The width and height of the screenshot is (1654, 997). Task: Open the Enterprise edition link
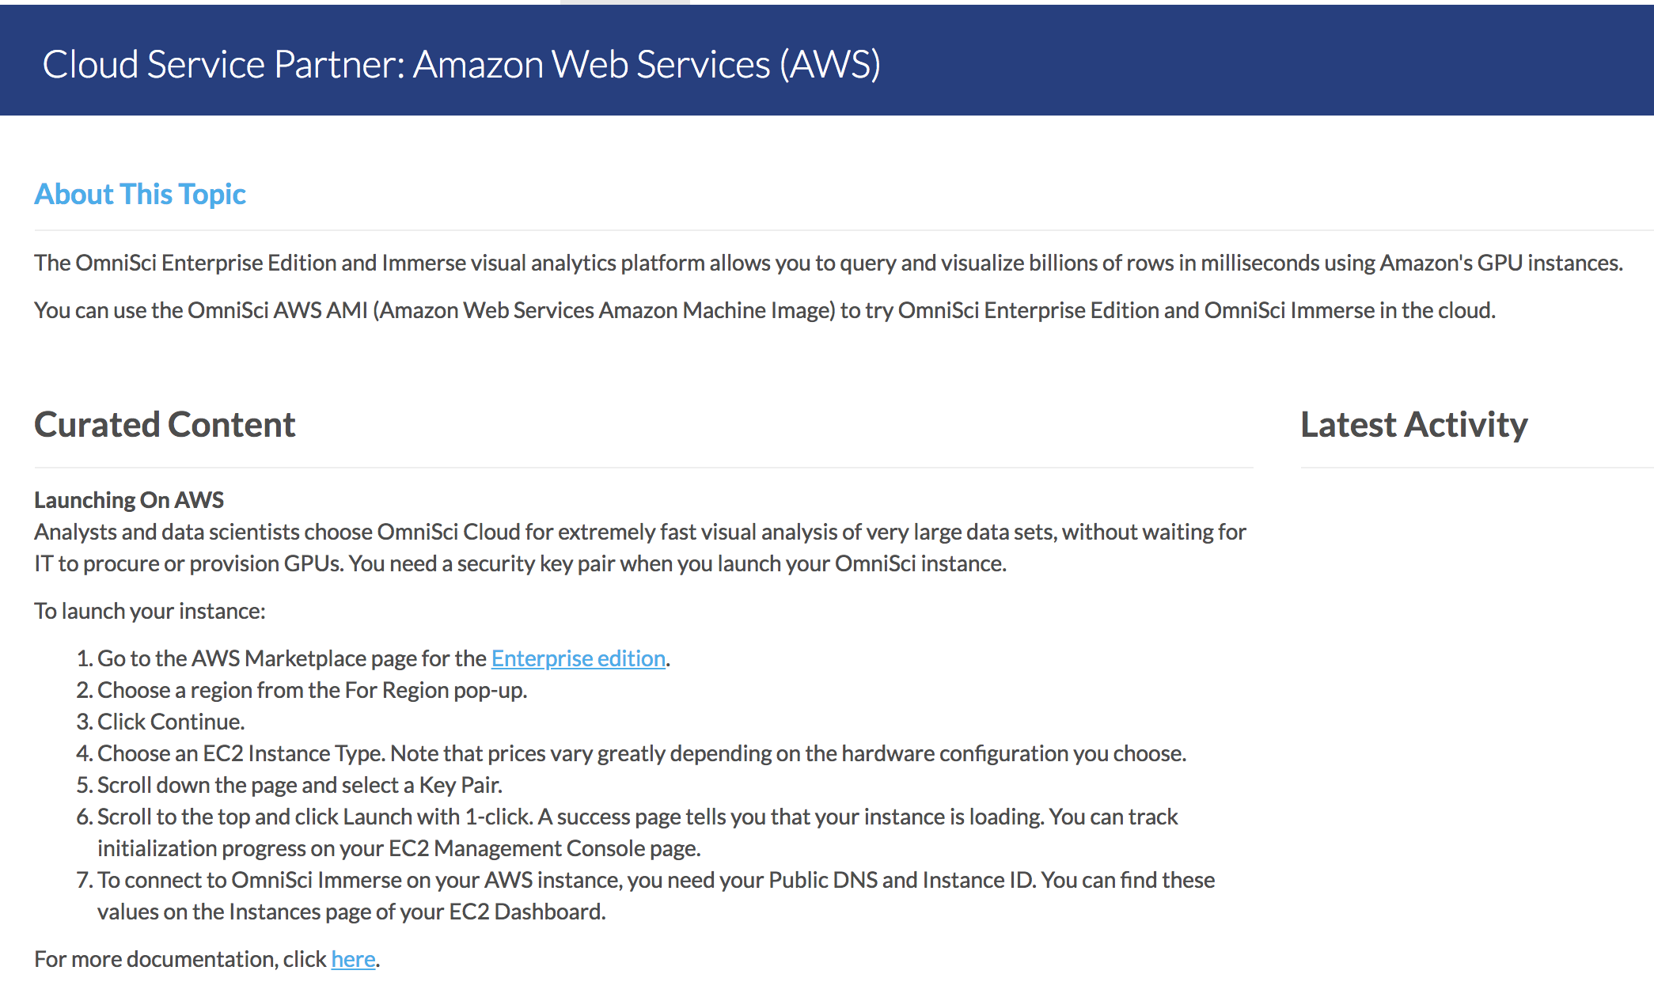(578, 658)
